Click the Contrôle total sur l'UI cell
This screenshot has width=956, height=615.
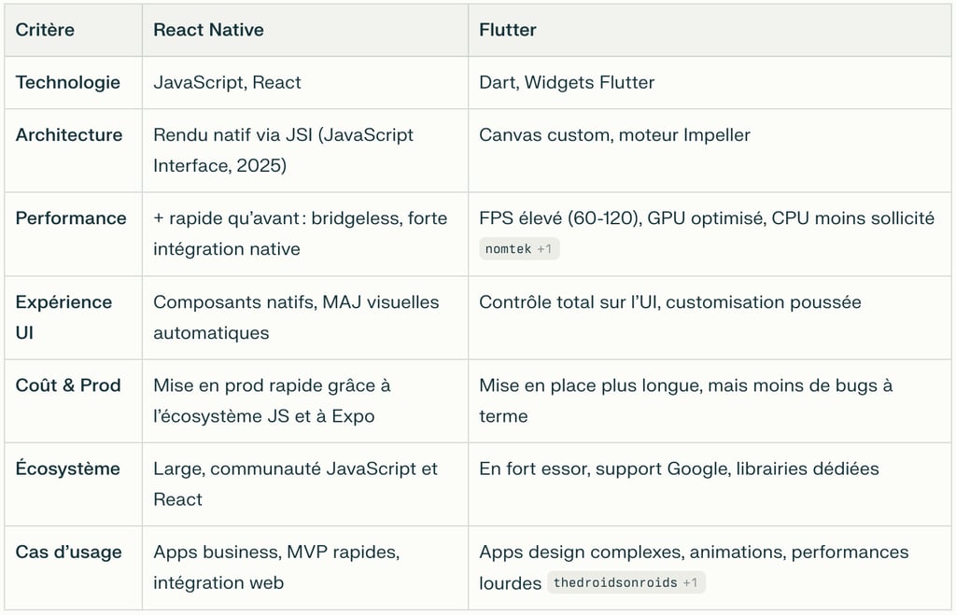point(669,301)
